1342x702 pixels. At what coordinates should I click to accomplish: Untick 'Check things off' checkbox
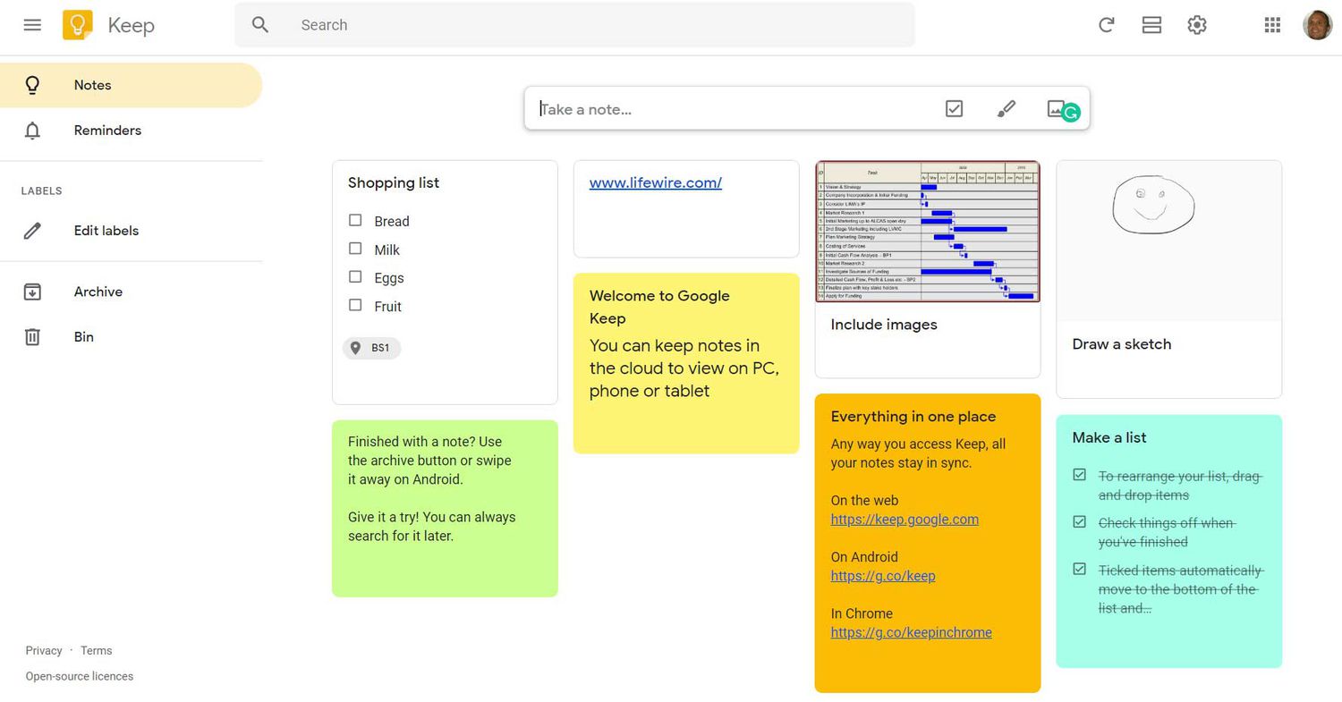pyautogui.click(x=1080, y=521)
